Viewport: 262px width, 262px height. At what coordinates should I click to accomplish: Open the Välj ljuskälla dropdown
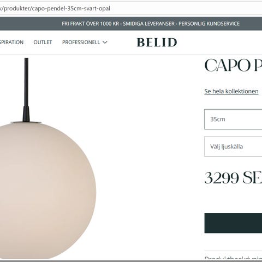click(233, 146)
